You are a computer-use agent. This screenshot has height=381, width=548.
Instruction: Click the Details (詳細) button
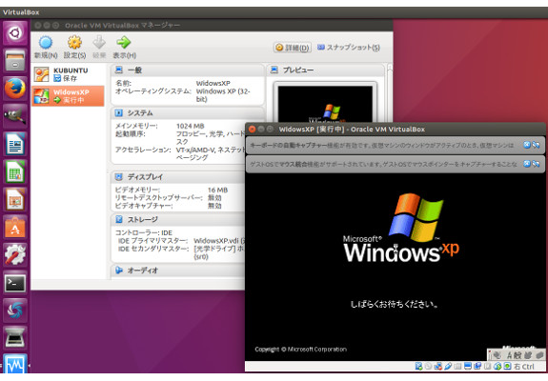coord(293,48)
